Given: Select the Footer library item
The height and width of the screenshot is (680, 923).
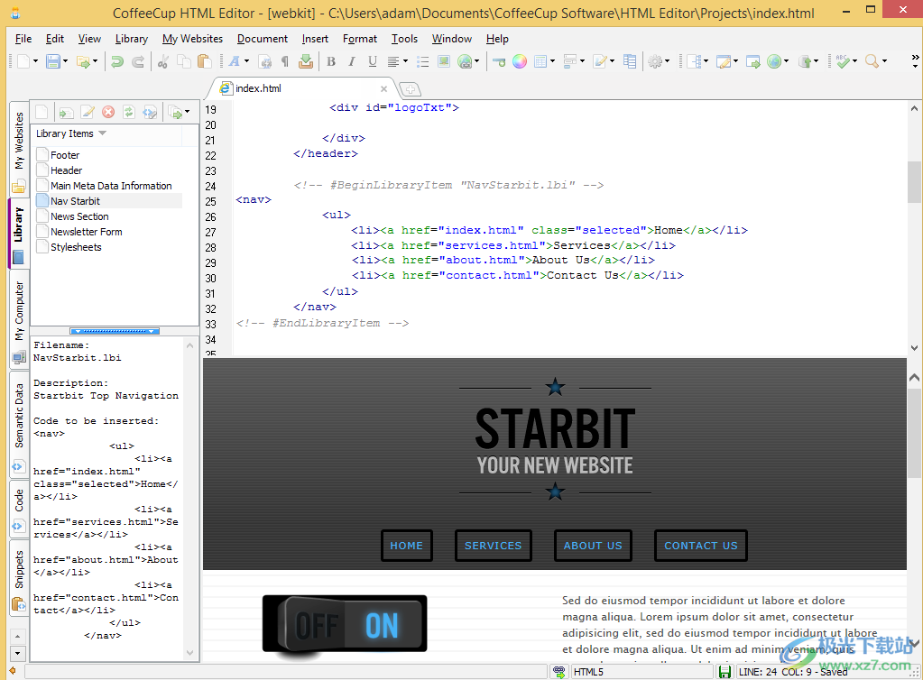Looking at the screenshot, I should click(65, 155).
